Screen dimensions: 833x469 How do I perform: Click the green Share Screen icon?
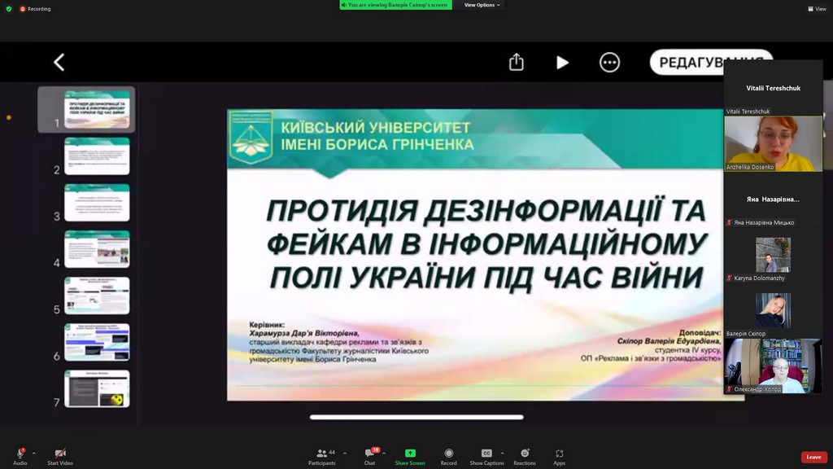(x=410, y=454)
